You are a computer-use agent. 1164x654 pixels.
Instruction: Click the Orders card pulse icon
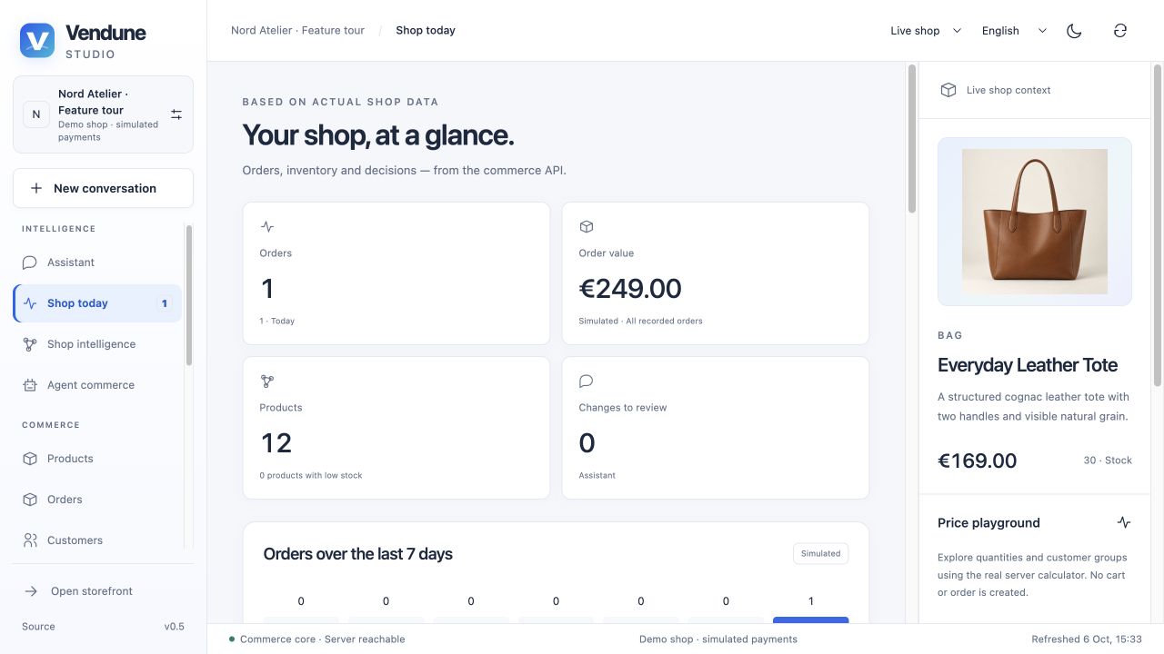click(267, 227)
